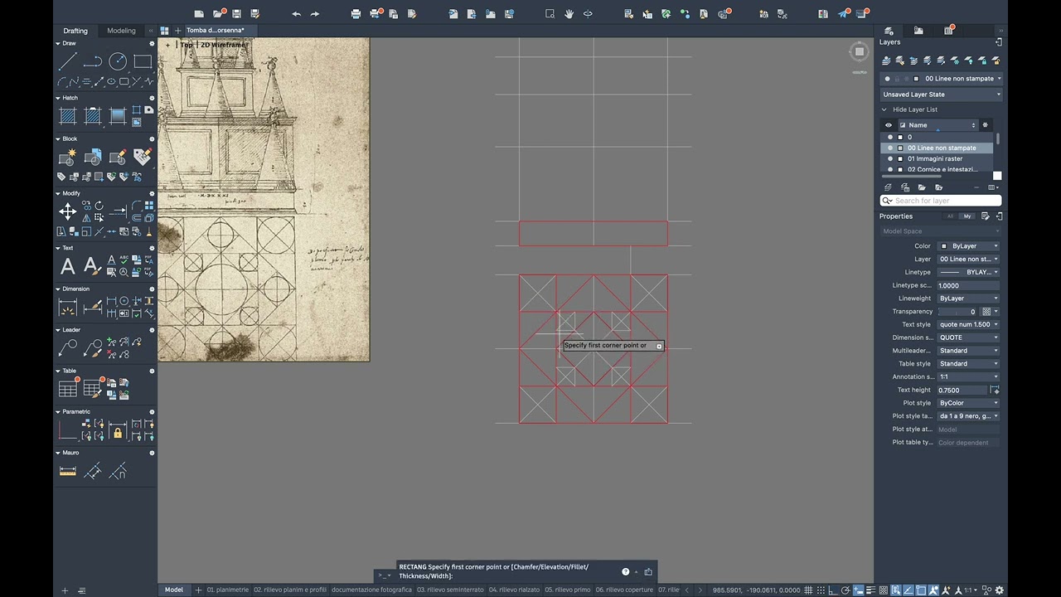Open the Unsaved Layer State dropdown
The width and height of the screenshot is (1061, 597).
pos(941,95)
